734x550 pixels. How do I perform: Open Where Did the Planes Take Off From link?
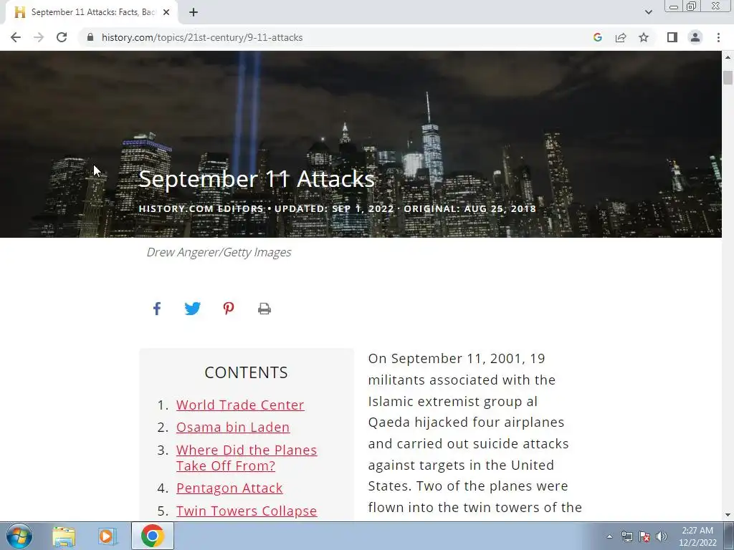click(x=247, y=458)
